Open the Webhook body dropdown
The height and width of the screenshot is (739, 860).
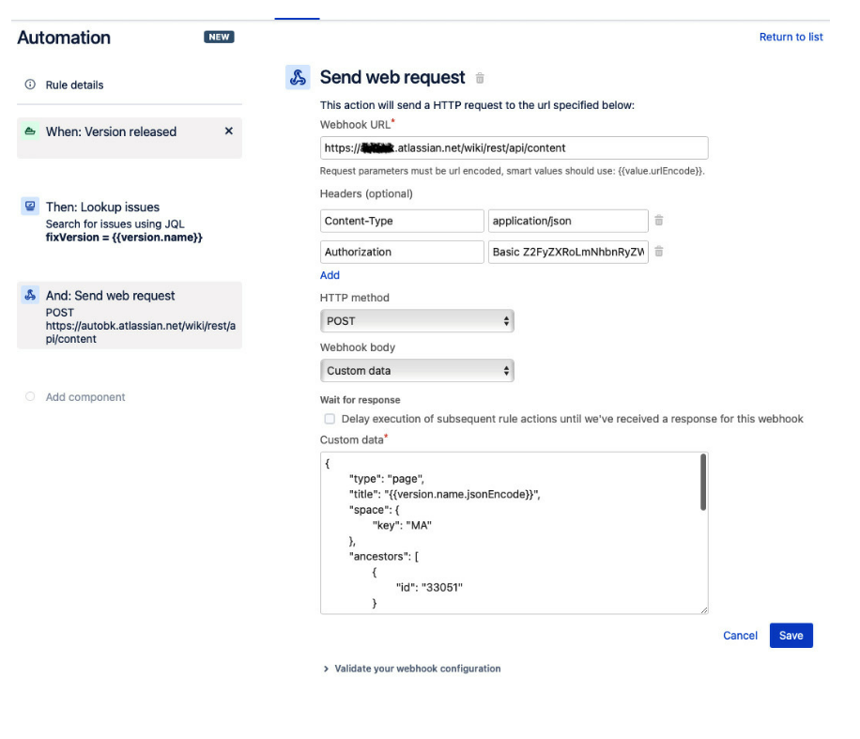pos(417,370)
